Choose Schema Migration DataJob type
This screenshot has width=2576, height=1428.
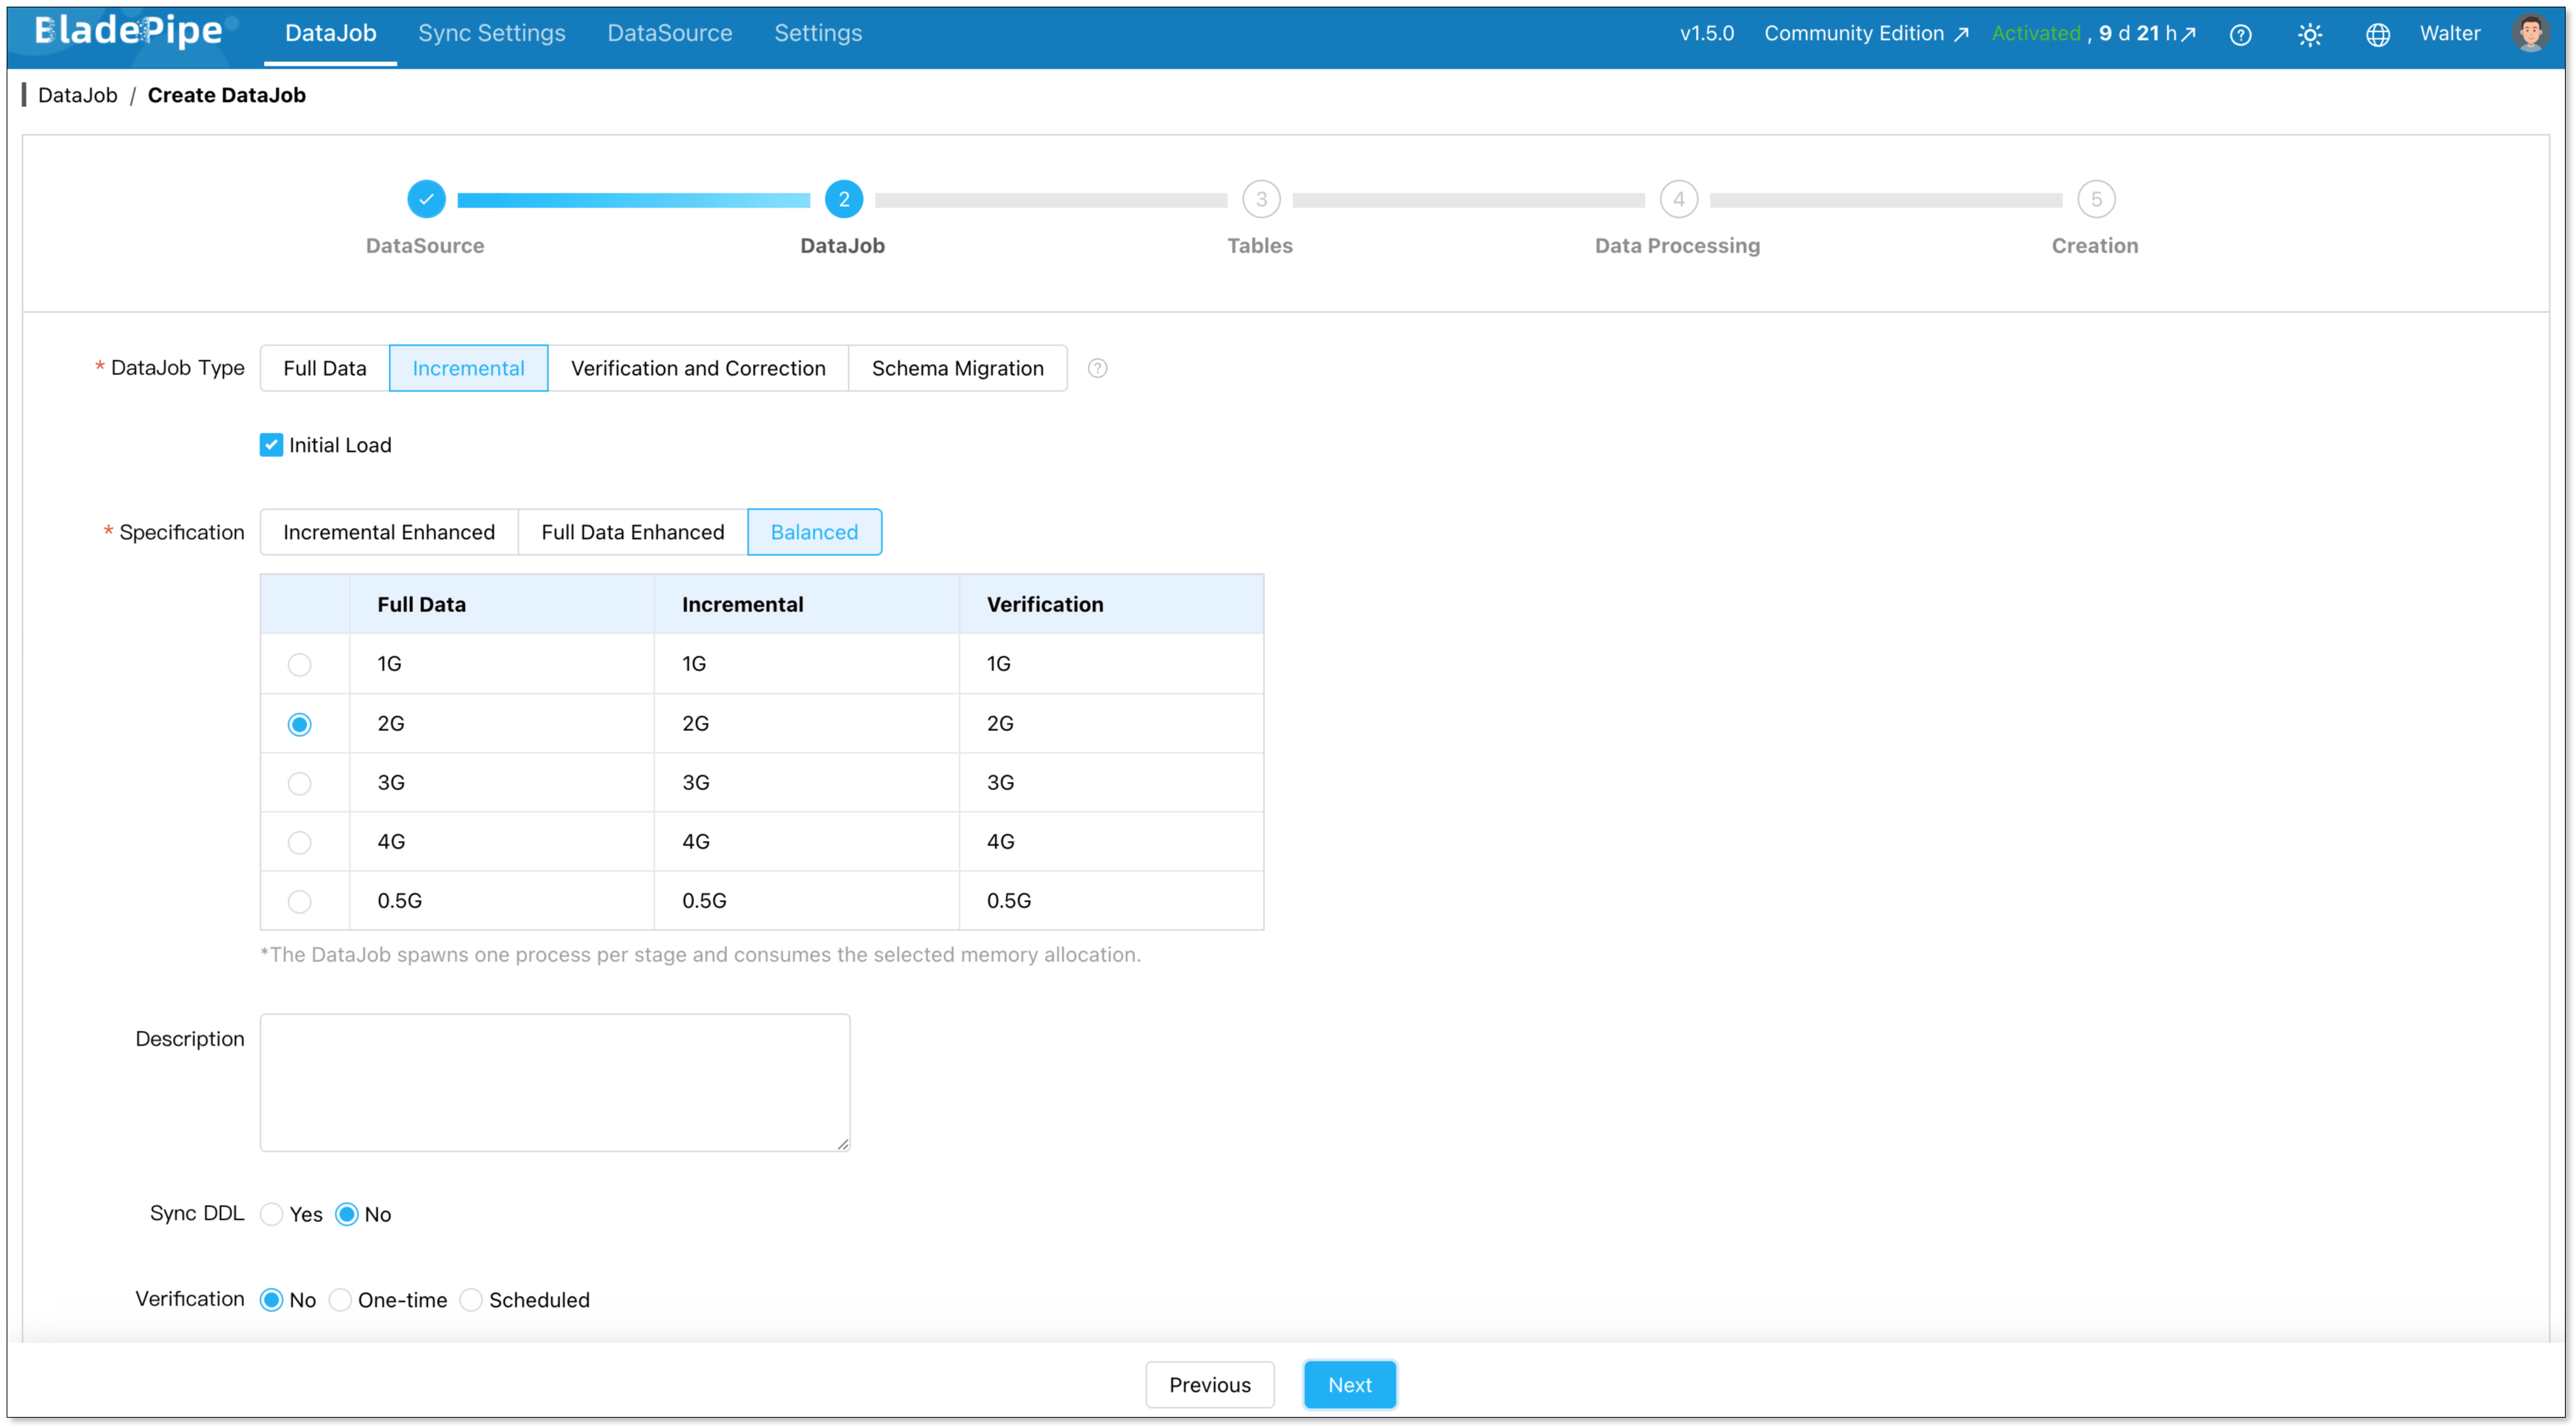957,368
